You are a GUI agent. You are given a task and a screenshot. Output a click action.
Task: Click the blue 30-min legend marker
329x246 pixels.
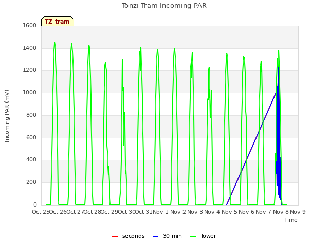pos(155,237)
